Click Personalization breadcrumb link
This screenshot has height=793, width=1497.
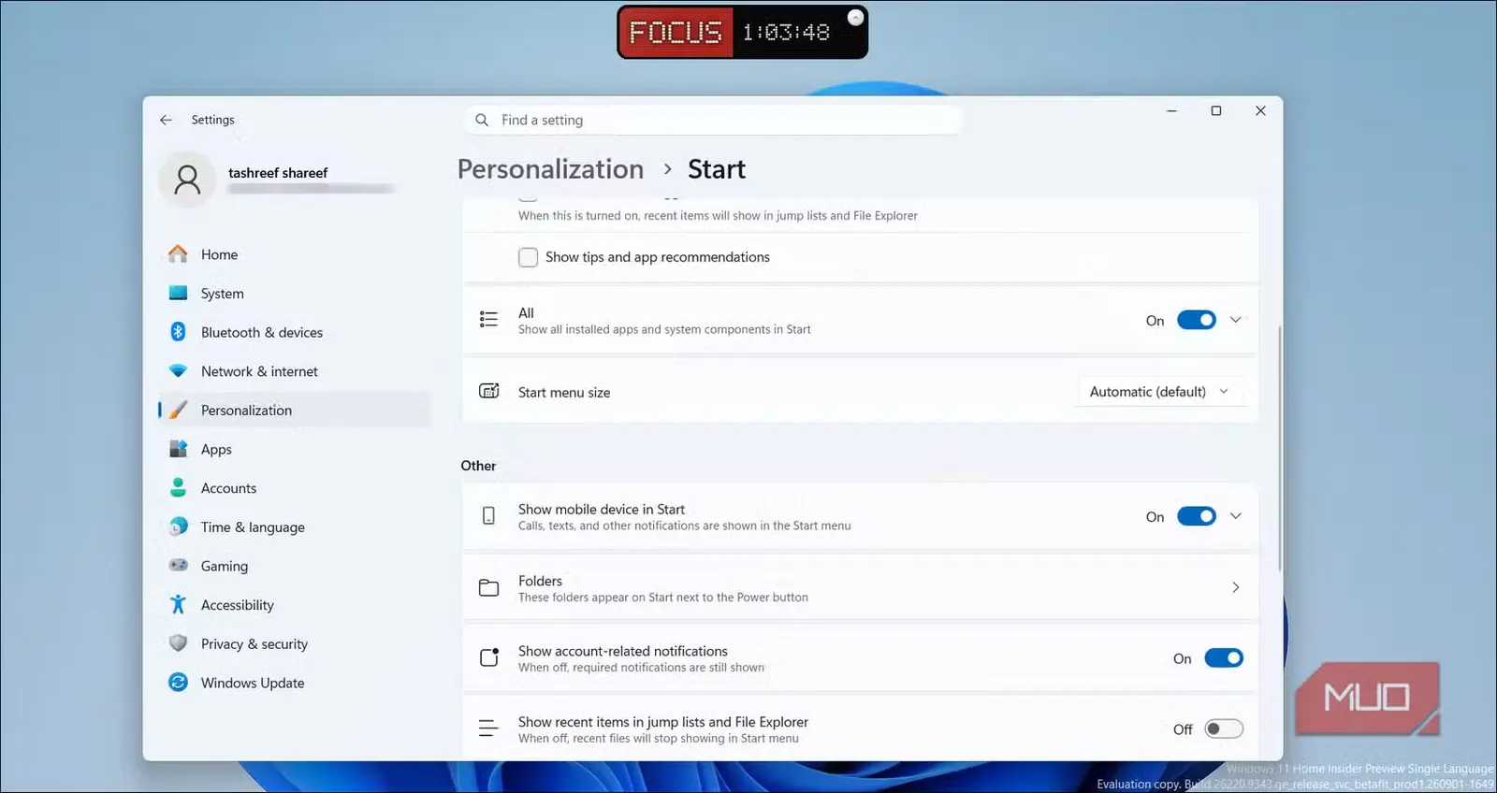(550, 169)
